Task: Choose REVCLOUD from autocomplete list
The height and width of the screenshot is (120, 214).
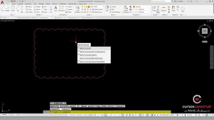Action: [x=94, y=49]
